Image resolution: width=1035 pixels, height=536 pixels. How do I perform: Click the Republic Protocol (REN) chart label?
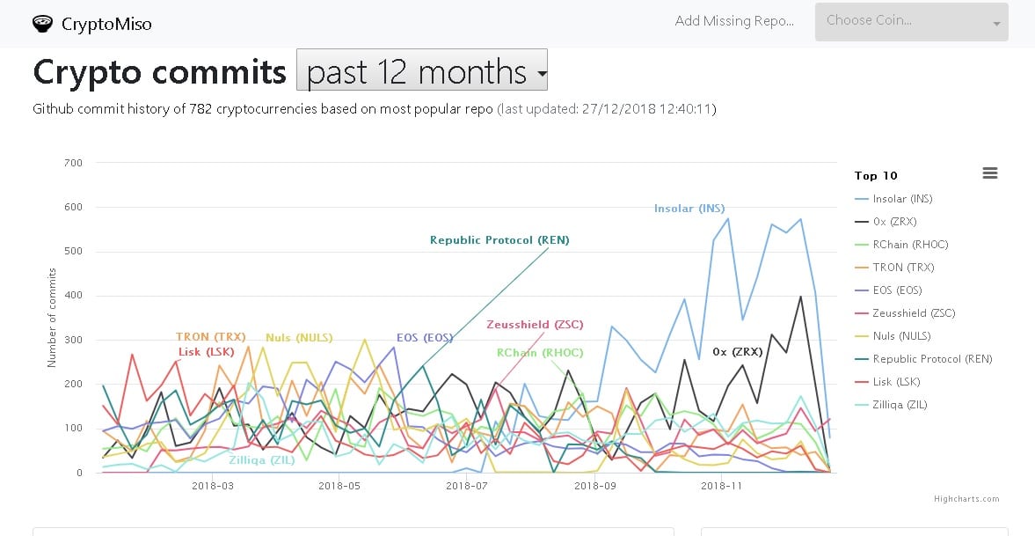499,239
